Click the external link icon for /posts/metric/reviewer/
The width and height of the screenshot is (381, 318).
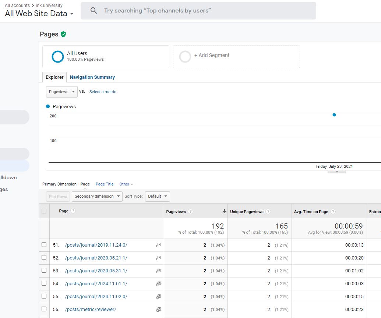click(158, 310)
